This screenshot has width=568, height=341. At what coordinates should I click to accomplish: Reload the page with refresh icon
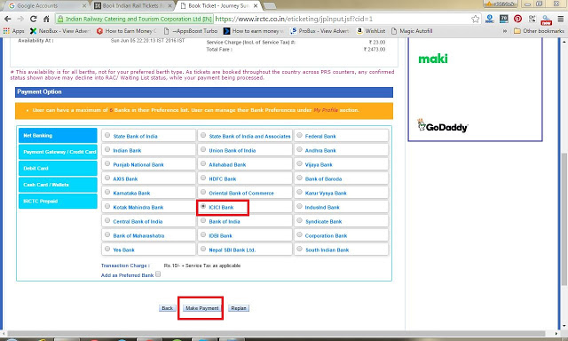[34, 19]
